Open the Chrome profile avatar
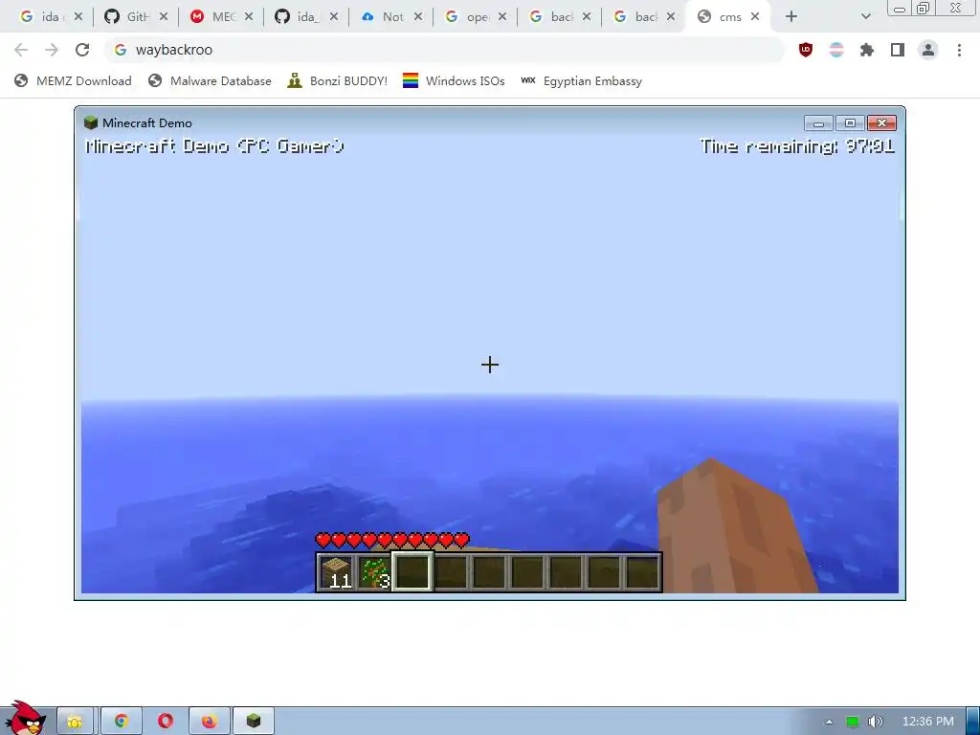Viewport: 980px width, 735px height. tap(928, 50)
